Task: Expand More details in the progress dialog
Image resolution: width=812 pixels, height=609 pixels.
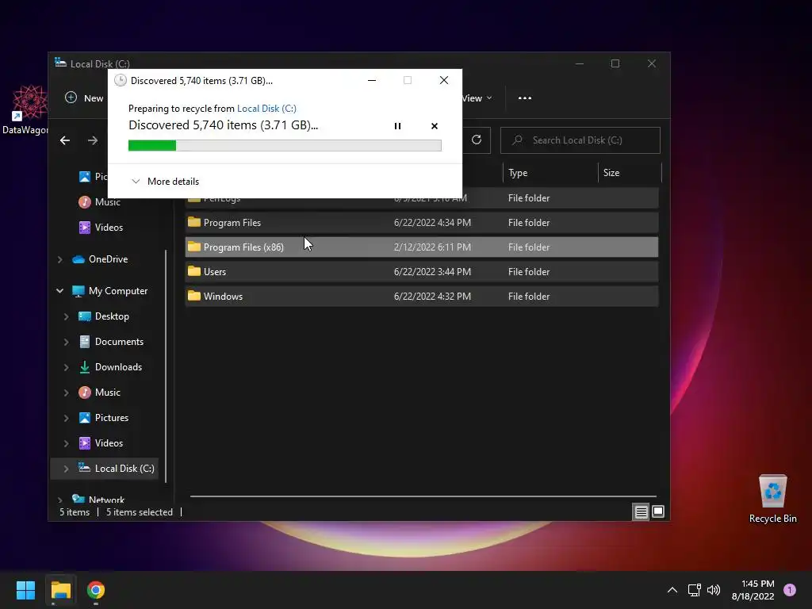Action: (165, 182)
